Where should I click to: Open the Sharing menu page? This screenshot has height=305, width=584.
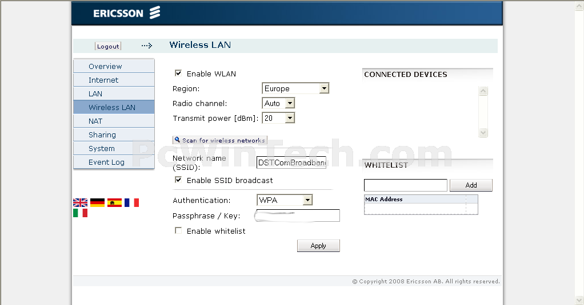pos(114,135)
